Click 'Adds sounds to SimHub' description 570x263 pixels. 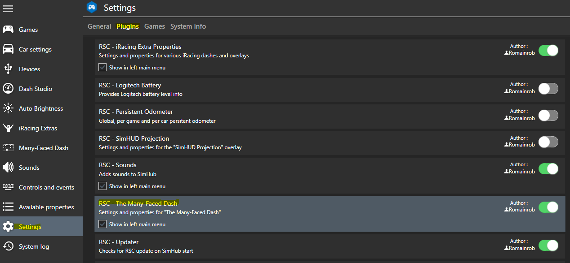128,174
